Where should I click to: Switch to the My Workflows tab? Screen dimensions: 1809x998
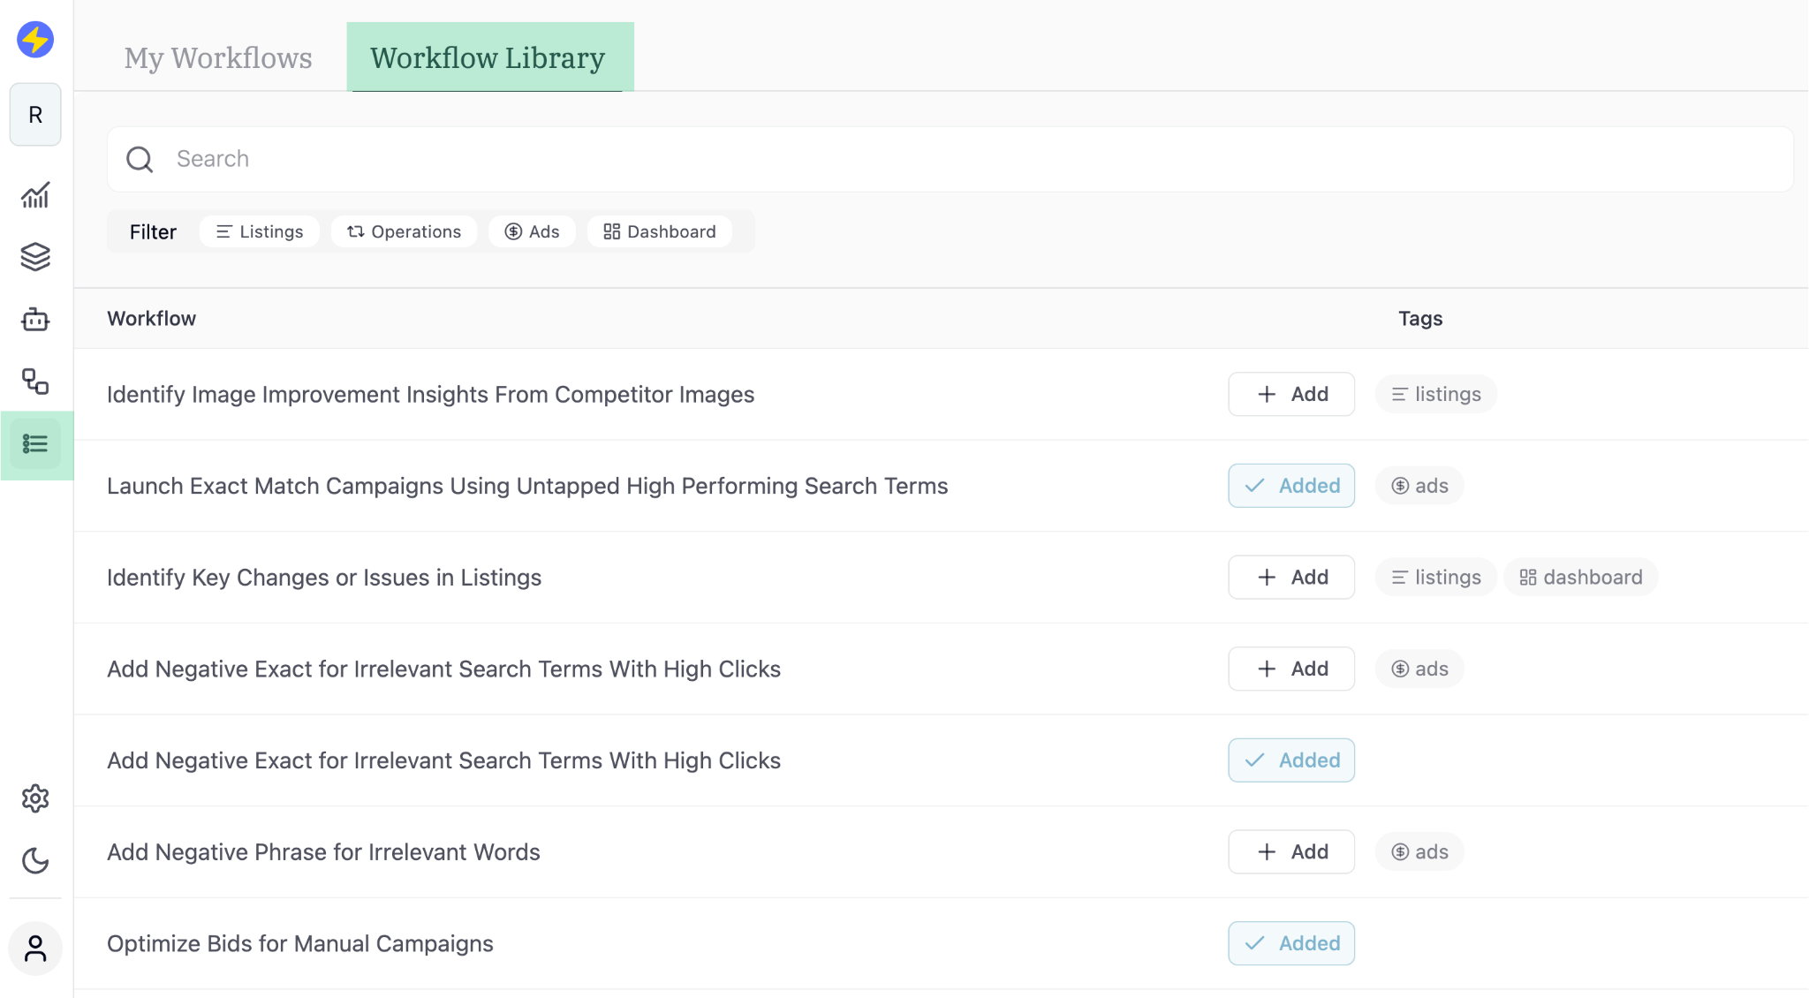(x=218, y=57)
